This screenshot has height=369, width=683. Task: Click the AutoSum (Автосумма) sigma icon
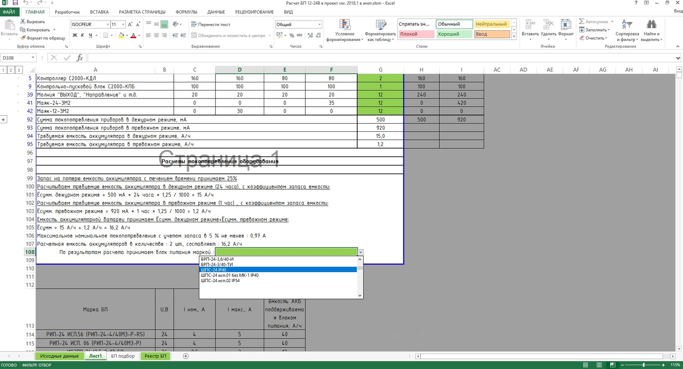point(581,21)
